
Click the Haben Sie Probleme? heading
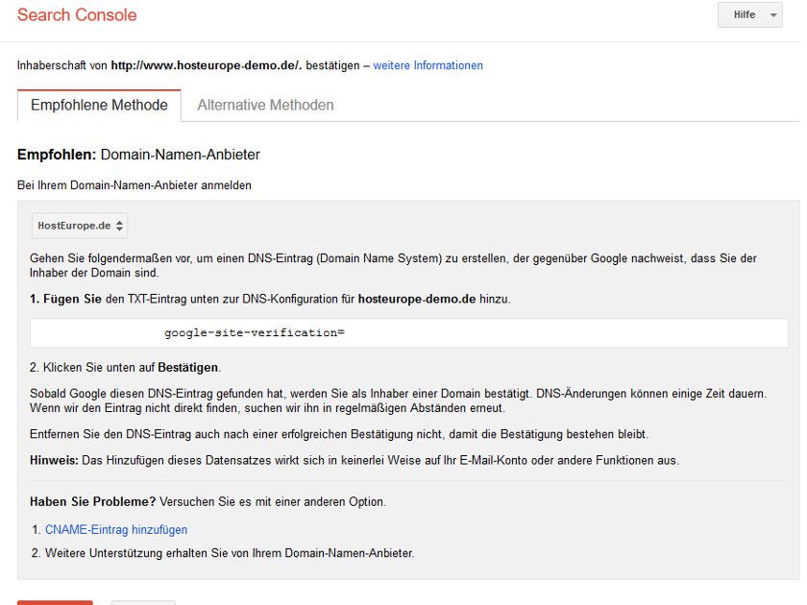(92, 501)
